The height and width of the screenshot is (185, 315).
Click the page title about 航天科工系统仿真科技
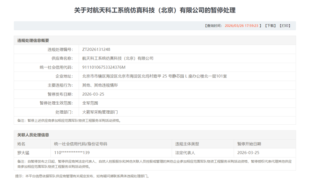pos(155,10)
